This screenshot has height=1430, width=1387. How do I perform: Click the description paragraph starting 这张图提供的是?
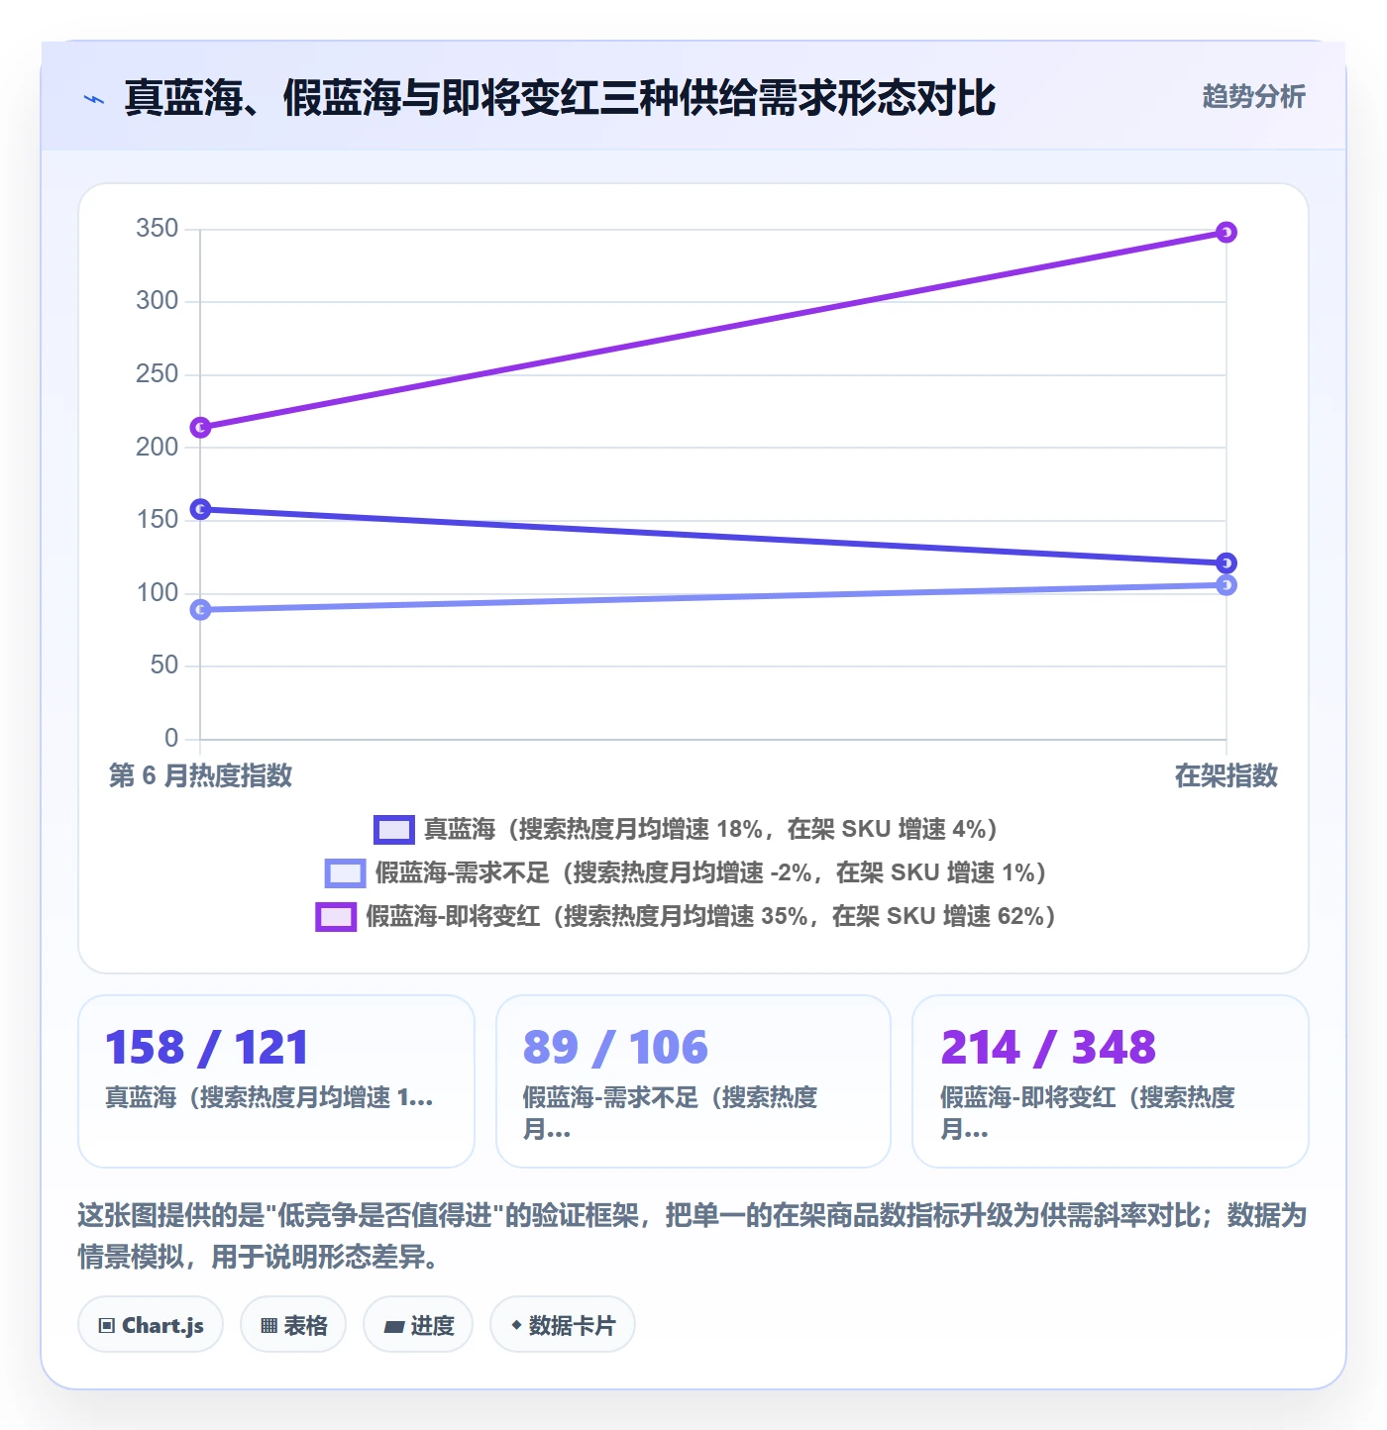pyautogui.click(x=693, y=1236)
